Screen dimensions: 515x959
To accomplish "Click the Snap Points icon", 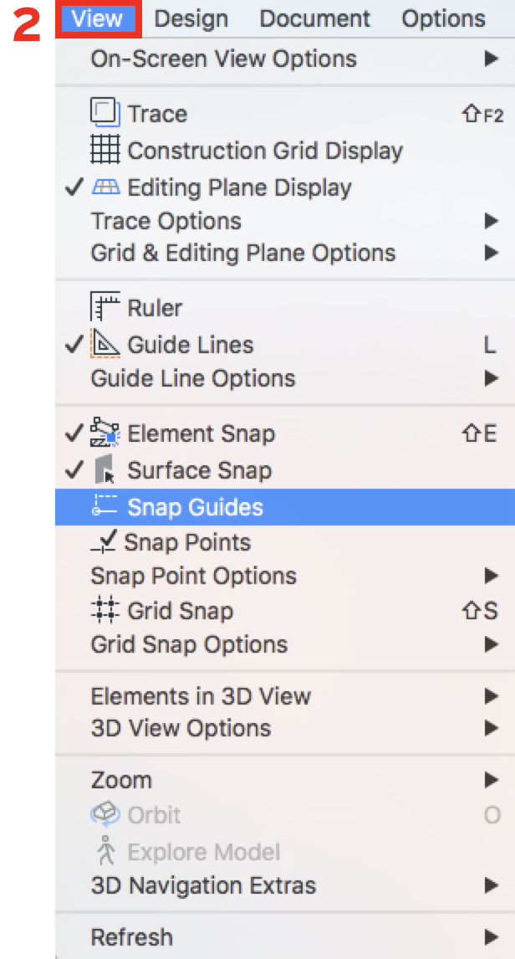I will (x=104, y=542).
